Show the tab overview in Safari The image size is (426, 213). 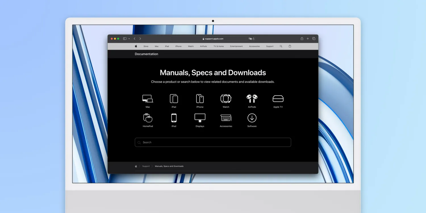tap(314, 39)
